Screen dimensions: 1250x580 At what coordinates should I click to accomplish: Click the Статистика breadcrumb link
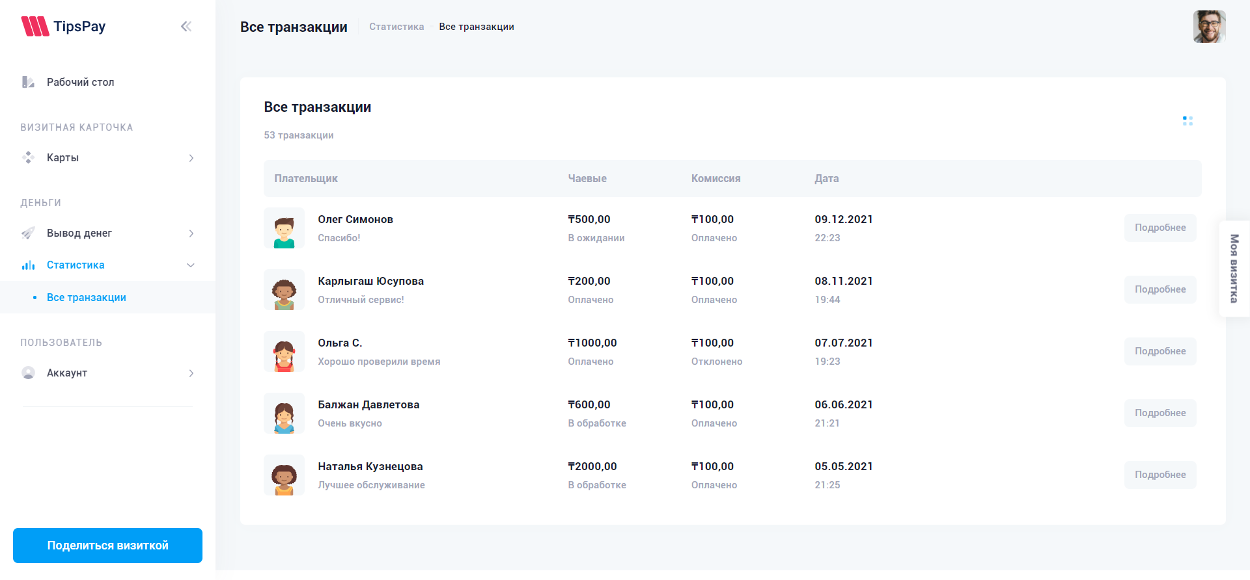click(x=396, y=27)
